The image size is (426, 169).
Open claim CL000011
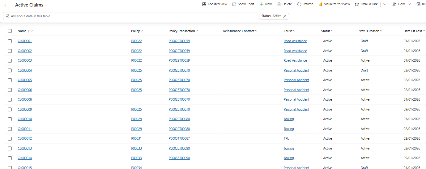tap(25, 129)
